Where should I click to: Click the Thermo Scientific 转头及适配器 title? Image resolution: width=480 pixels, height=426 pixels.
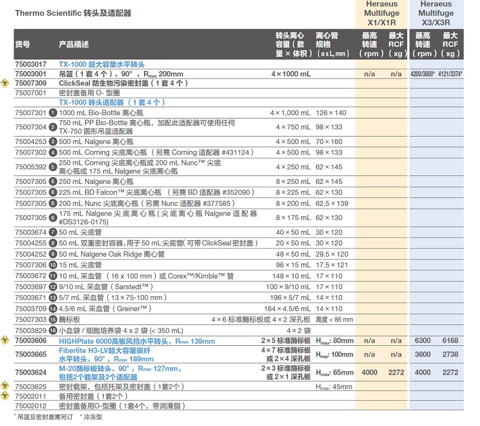coord(73,13)
